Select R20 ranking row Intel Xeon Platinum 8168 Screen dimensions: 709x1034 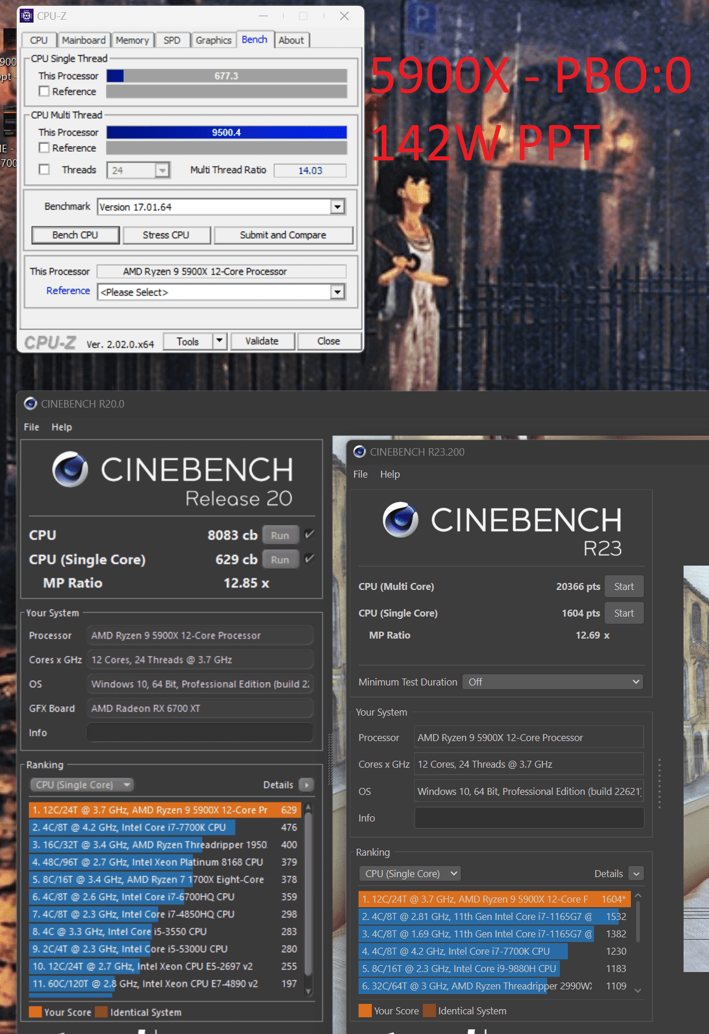click(x=165, y=862)
